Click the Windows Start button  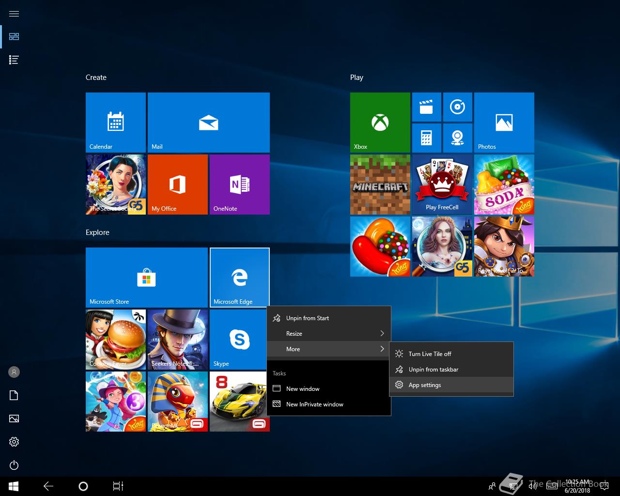[x=14, y=486]
